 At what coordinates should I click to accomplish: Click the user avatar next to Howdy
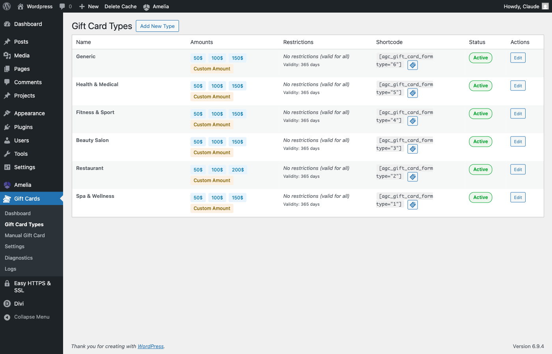[x=545, y=6]
